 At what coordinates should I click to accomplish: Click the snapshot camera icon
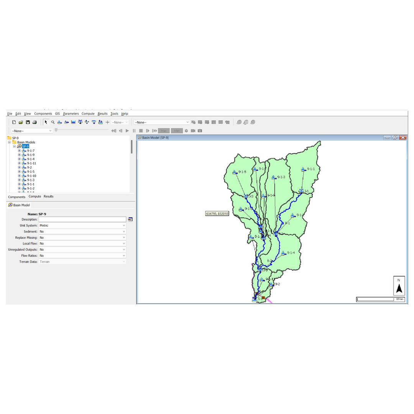click(x=200, y=131)
